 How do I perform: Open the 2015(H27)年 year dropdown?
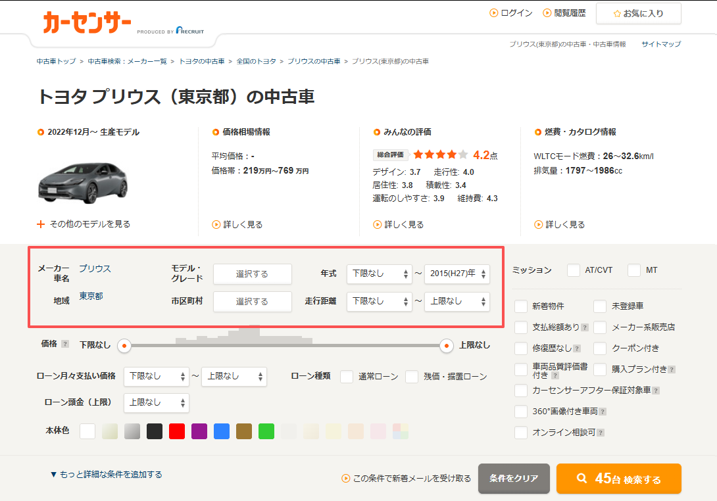[457, 274]
